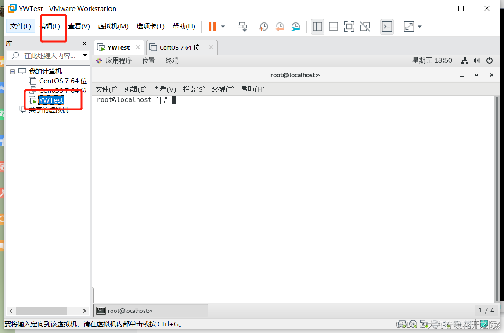
Task: Collapse the 我的计算机 tree node
Action: click(x=13, y=71)
